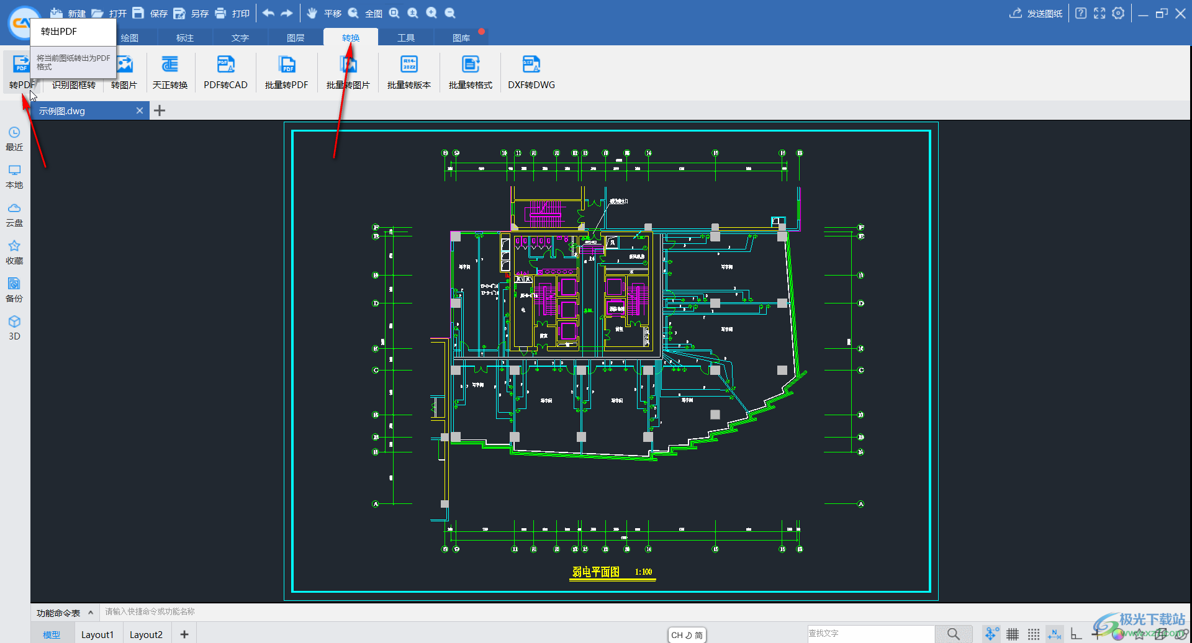1192x643 pixels.
Task: Switch to Layout2 tab
Action: point(146,634)
